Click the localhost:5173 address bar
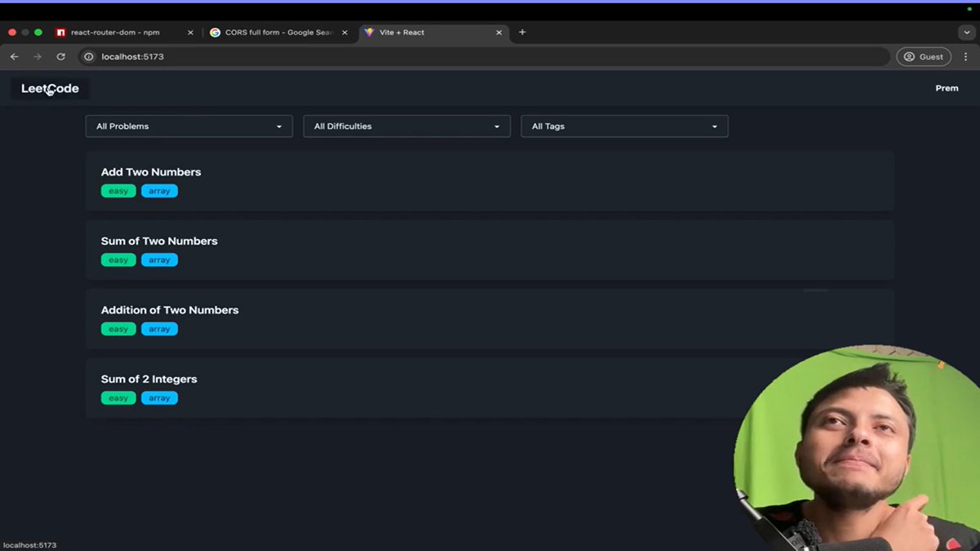The height and width of the screenshot is (551, 980). (483, 56)
